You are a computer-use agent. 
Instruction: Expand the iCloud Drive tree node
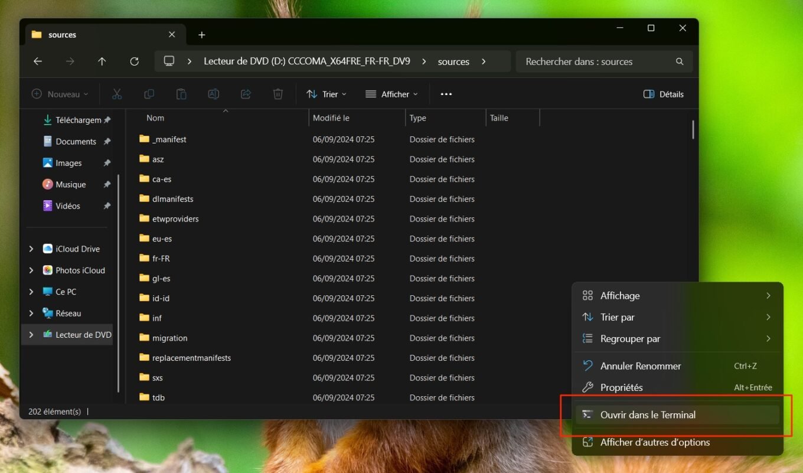click(x=31, y=249)
